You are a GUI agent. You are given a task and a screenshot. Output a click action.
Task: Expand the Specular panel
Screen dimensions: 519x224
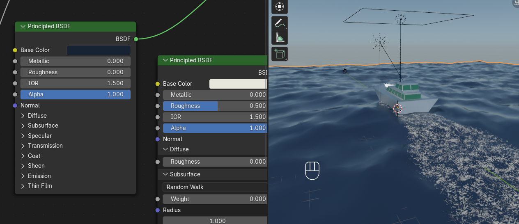tap(23, 136)
